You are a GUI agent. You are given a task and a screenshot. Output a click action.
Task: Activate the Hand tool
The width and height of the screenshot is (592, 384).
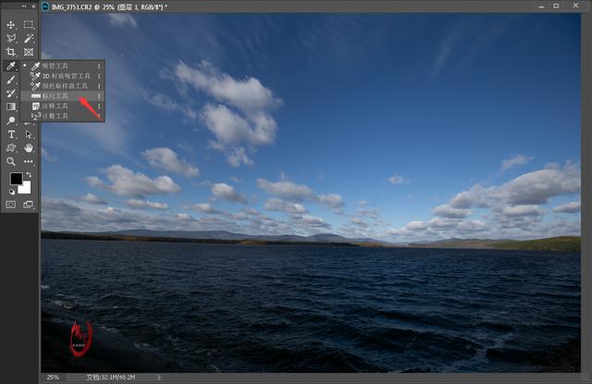(29, 148)
